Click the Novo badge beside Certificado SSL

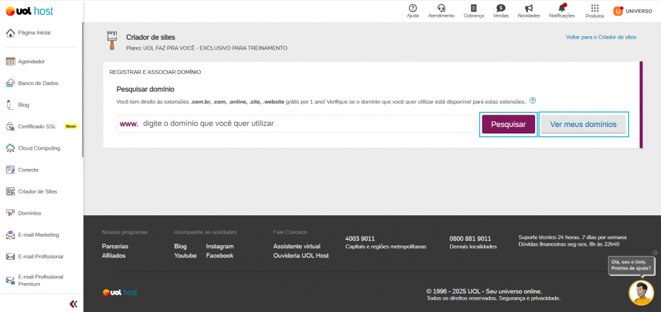pos(70,126)
